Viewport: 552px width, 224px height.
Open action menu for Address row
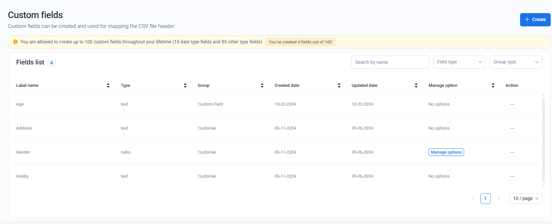512,128
